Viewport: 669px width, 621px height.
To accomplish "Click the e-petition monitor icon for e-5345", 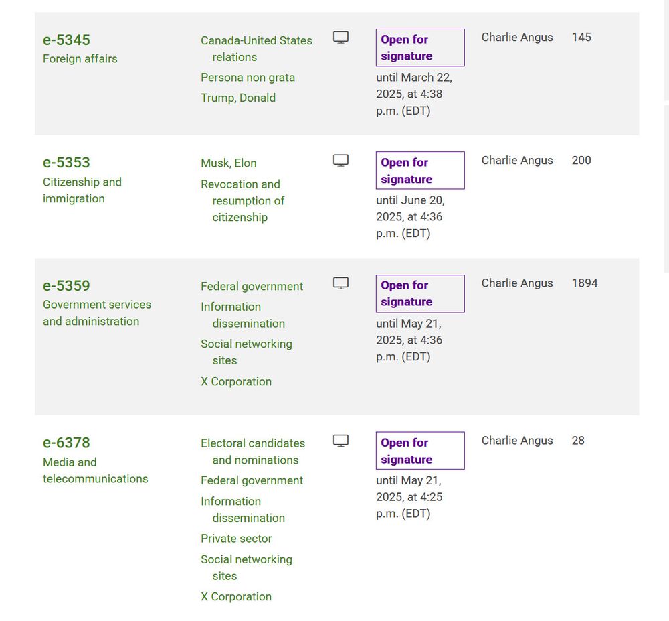I will tap(341, 38).
